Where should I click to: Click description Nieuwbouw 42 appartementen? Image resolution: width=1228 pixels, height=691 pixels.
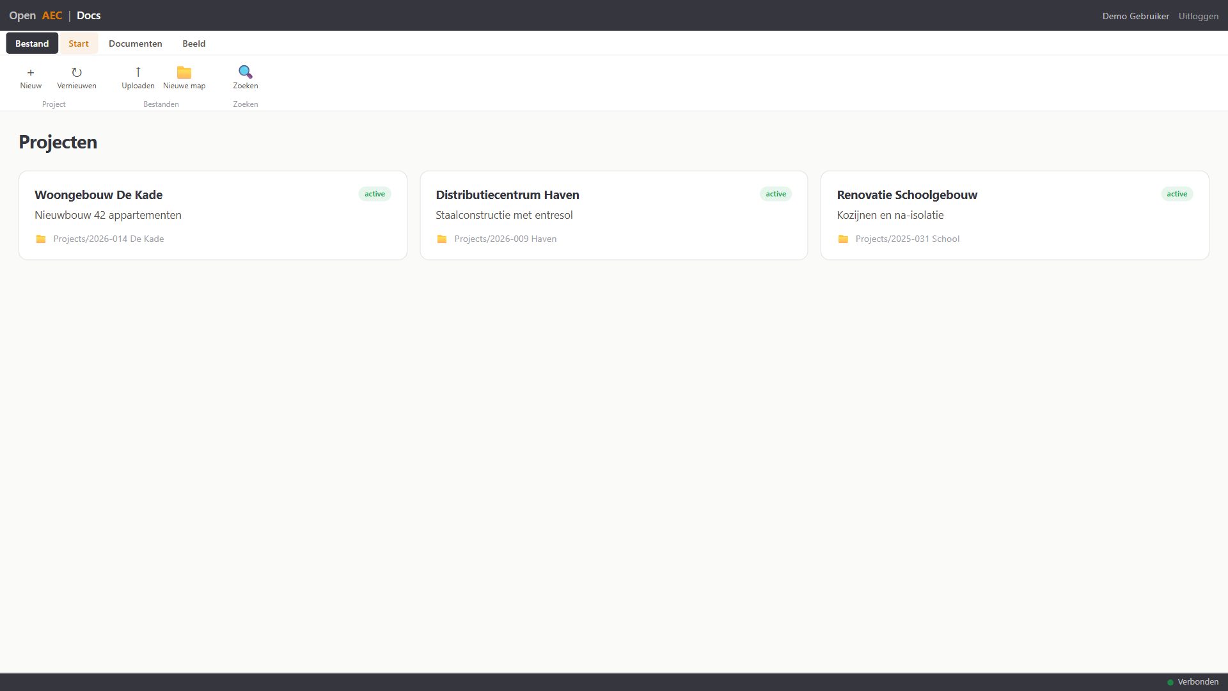[108, 215]
